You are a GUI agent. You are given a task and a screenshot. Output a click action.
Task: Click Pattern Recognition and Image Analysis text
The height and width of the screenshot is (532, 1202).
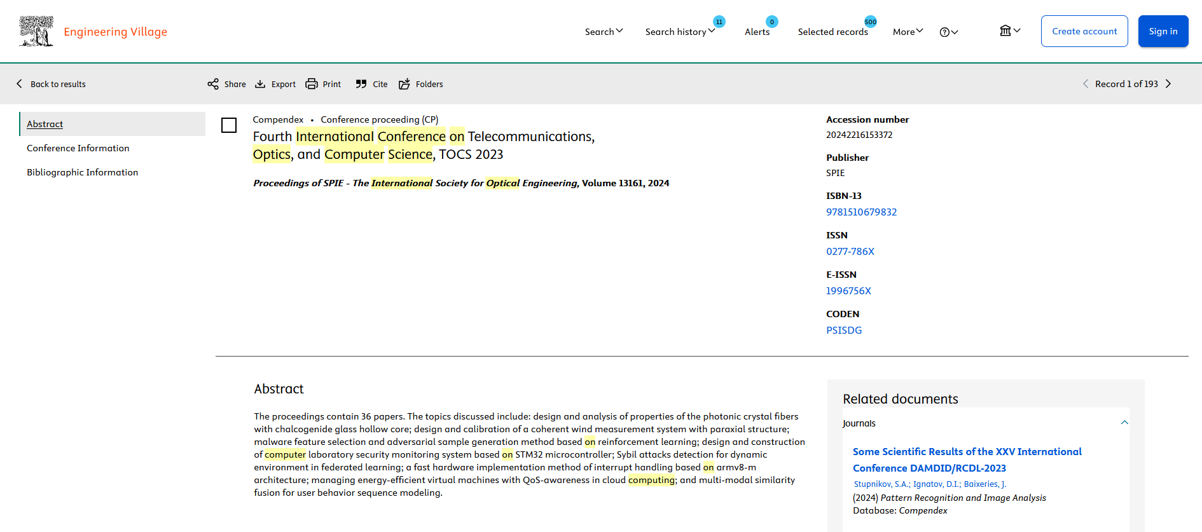963,498
